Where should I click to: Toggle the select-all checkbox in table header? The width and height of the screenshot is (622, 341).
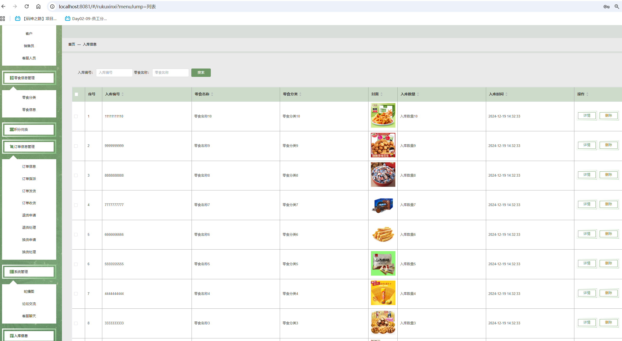pos(76,94)
